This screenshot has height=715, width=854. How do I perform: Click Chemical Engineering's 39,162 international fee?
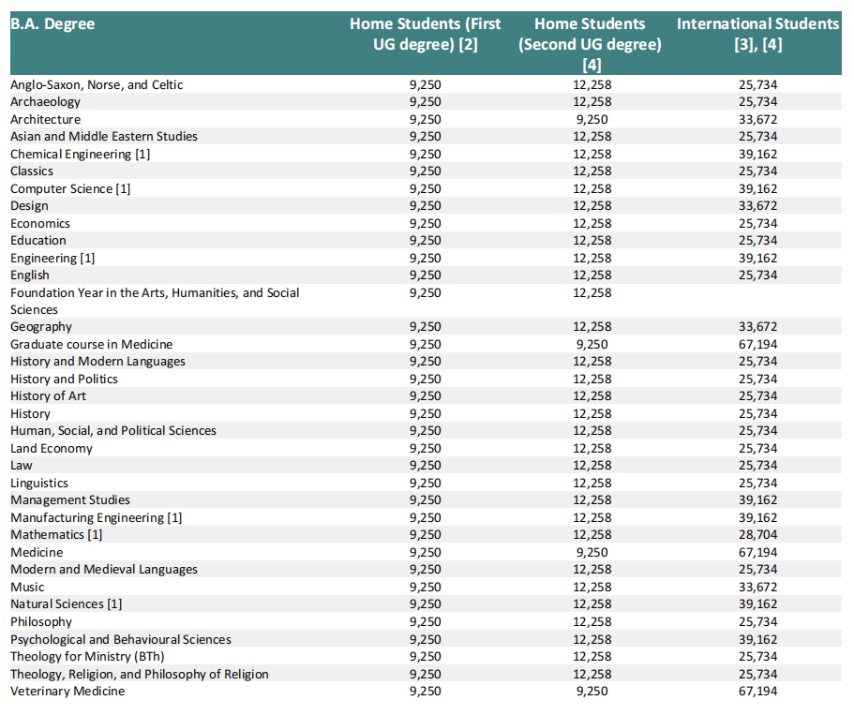pyautogui.click(x=757, y=154)
